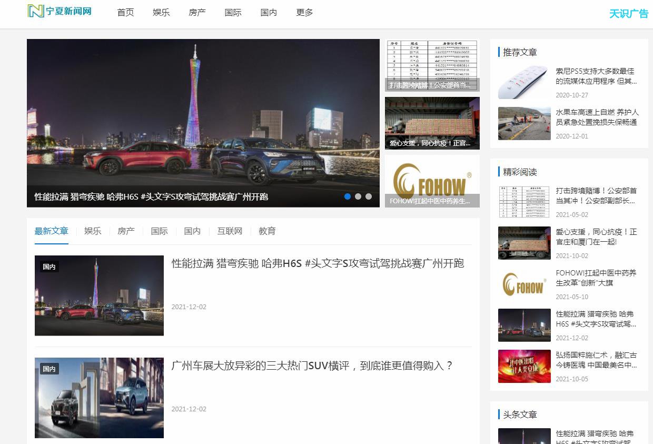
Task: Open 弘扬国粹施仁术 article link
Action: point(596,360)
